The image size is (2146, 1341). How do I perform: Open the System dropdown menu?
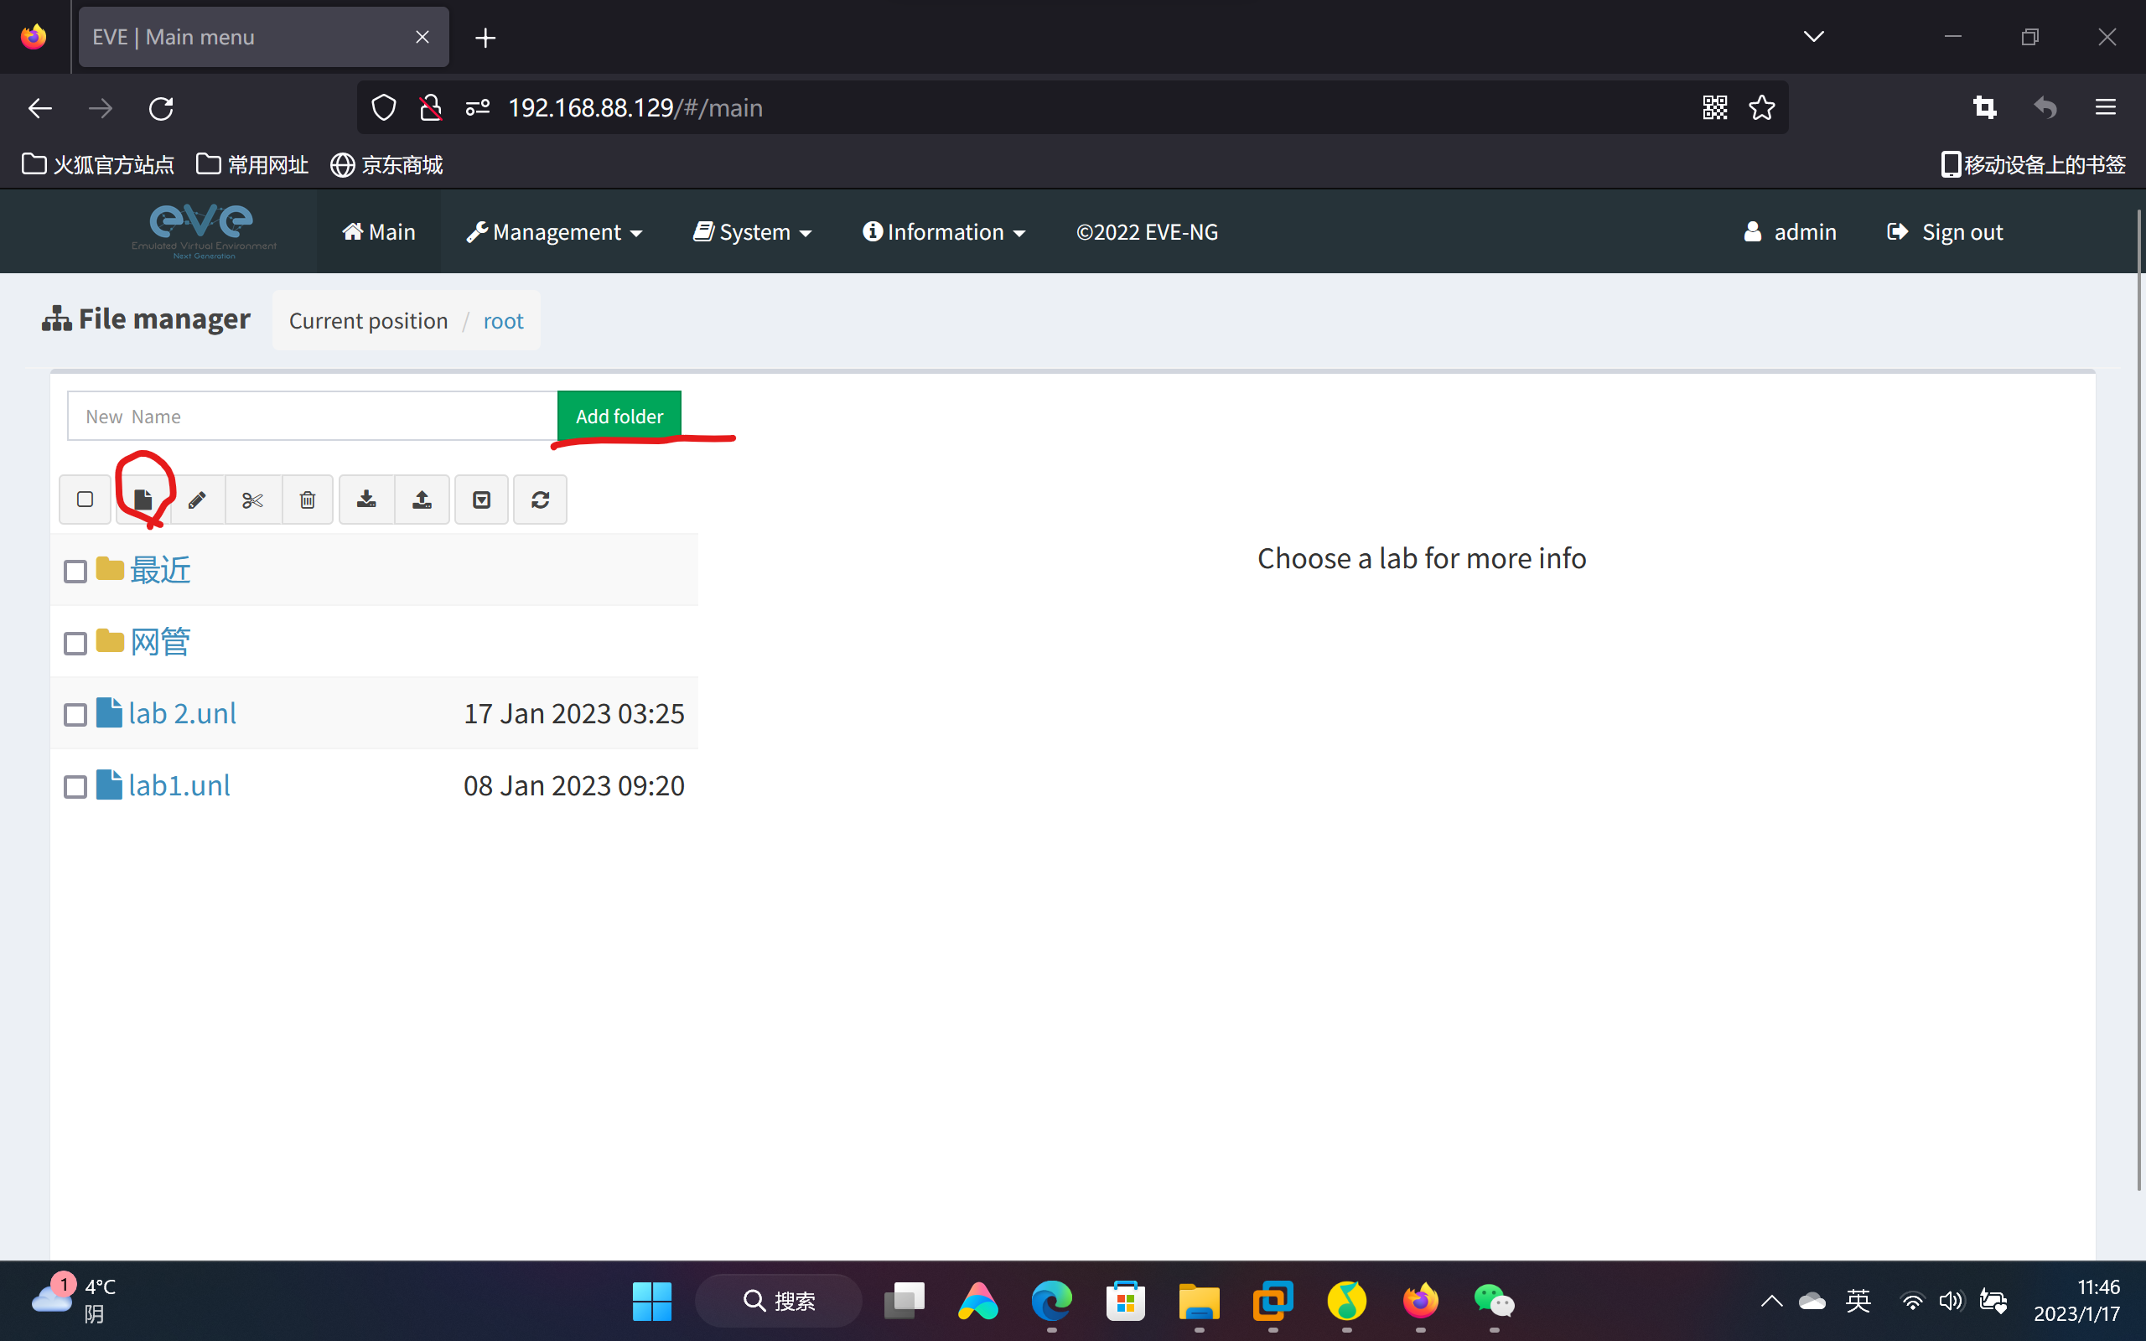click(752, 232)
